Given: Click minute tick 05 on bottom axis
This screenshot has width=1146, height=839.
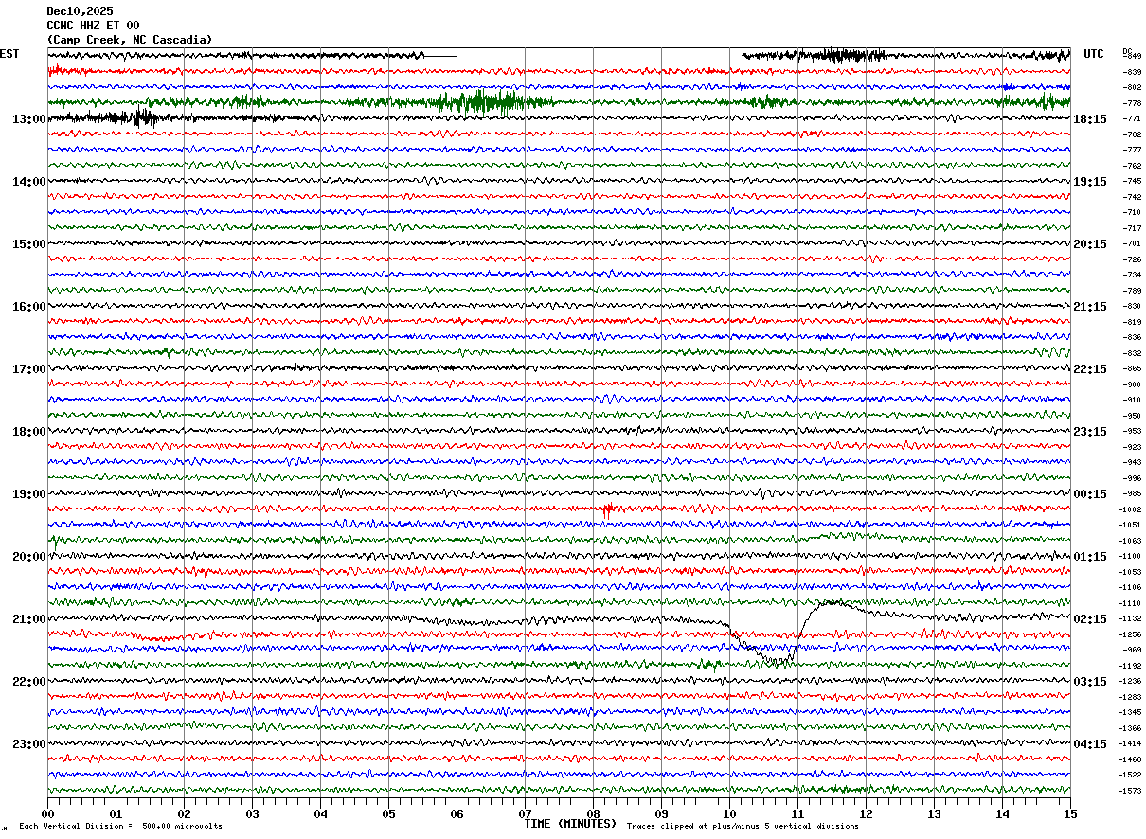Looking at the screenshot, I should 388,813.
